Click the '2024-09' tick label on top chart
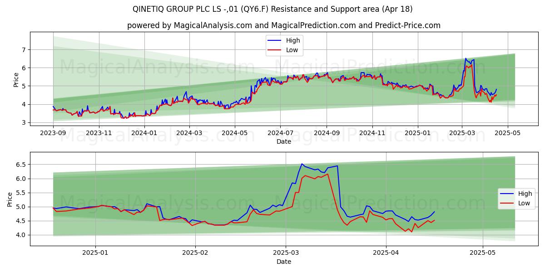The width and height of the screenshot is (545, 272). [327, 133]
